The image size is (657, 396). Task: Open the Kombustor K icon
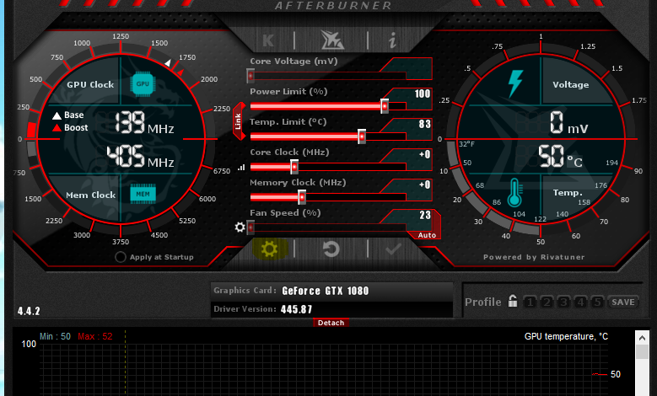(268, 40)
